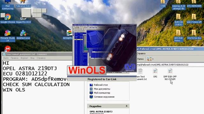Open the Google Chrome desktop shortcut
This screenshot has height=114, width=204.
[8, 18]
